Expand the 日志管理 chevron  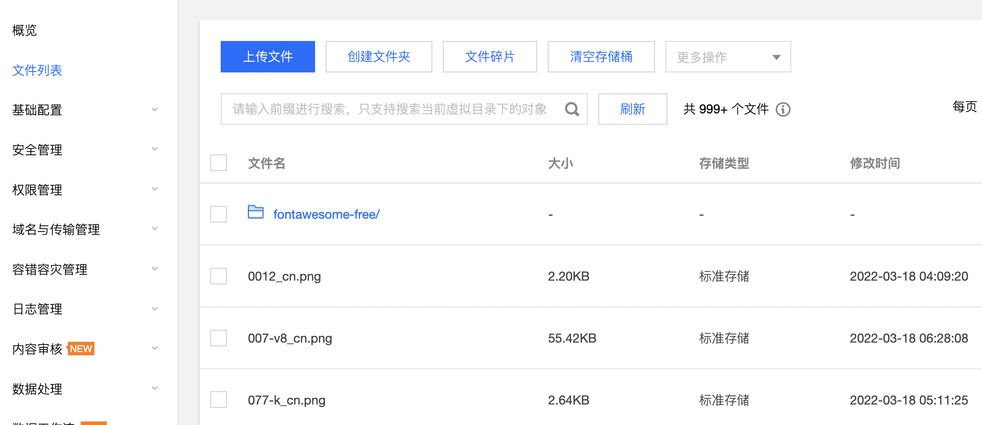[x=154, y=309]
